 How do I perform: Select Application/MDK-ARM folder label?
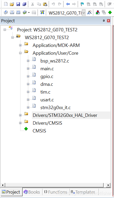[x=56, y=45]
